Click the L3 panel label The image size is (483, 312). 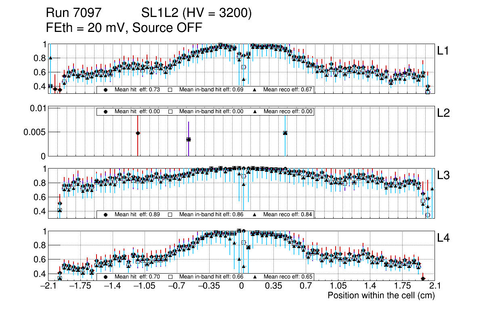pos(443,175)
